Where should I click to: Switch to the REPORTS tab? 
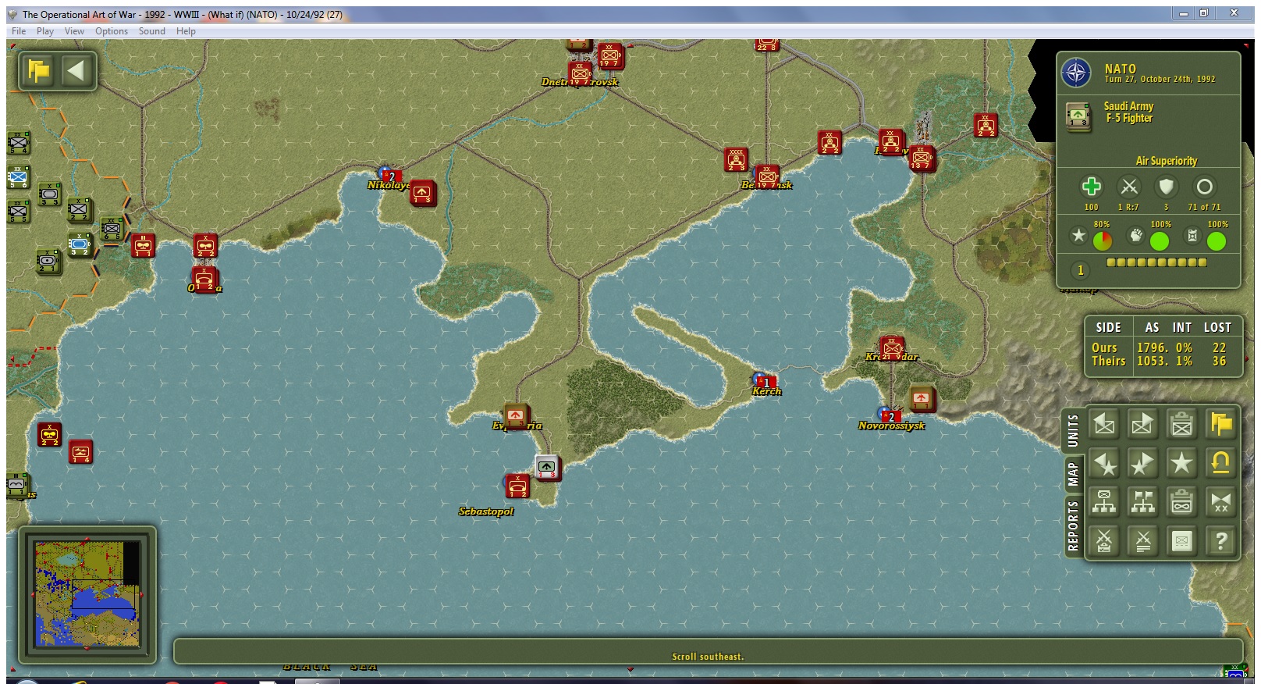pyautogui.click(x=1074, y=526)
